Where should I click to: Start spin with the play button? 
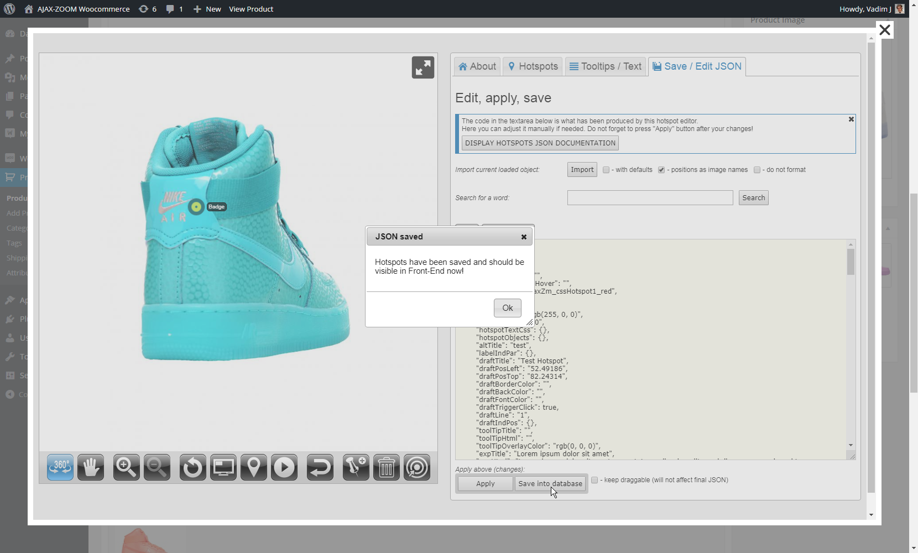[x=284, y=467]
